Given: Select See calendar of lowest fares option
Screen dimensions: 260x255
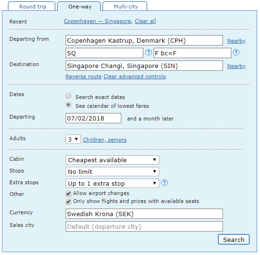Looking at the screenshot, I should click(68, 105).
